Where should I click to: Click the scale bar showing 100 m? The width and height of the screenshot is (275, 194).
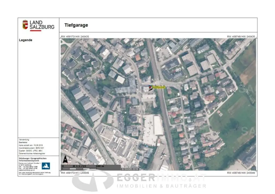pos(91,168)
